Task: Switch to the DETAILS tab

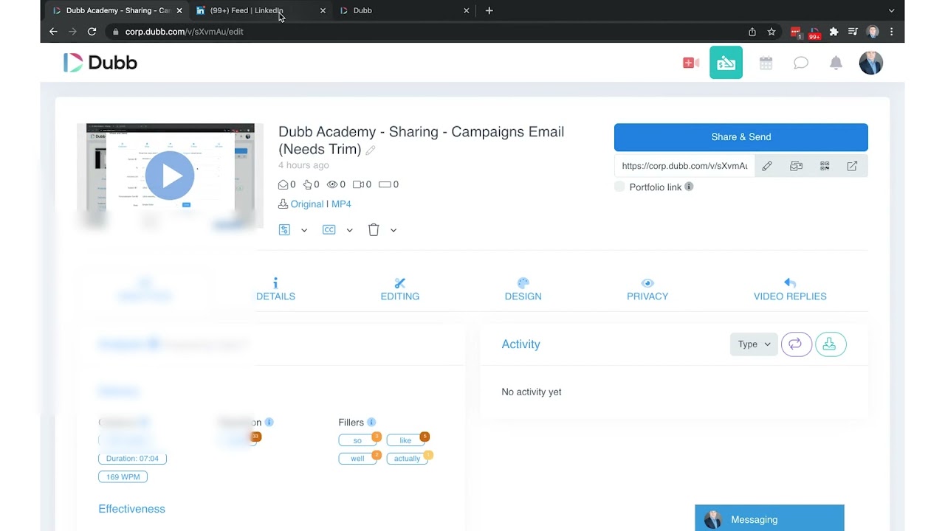Action: coord(275,290)
